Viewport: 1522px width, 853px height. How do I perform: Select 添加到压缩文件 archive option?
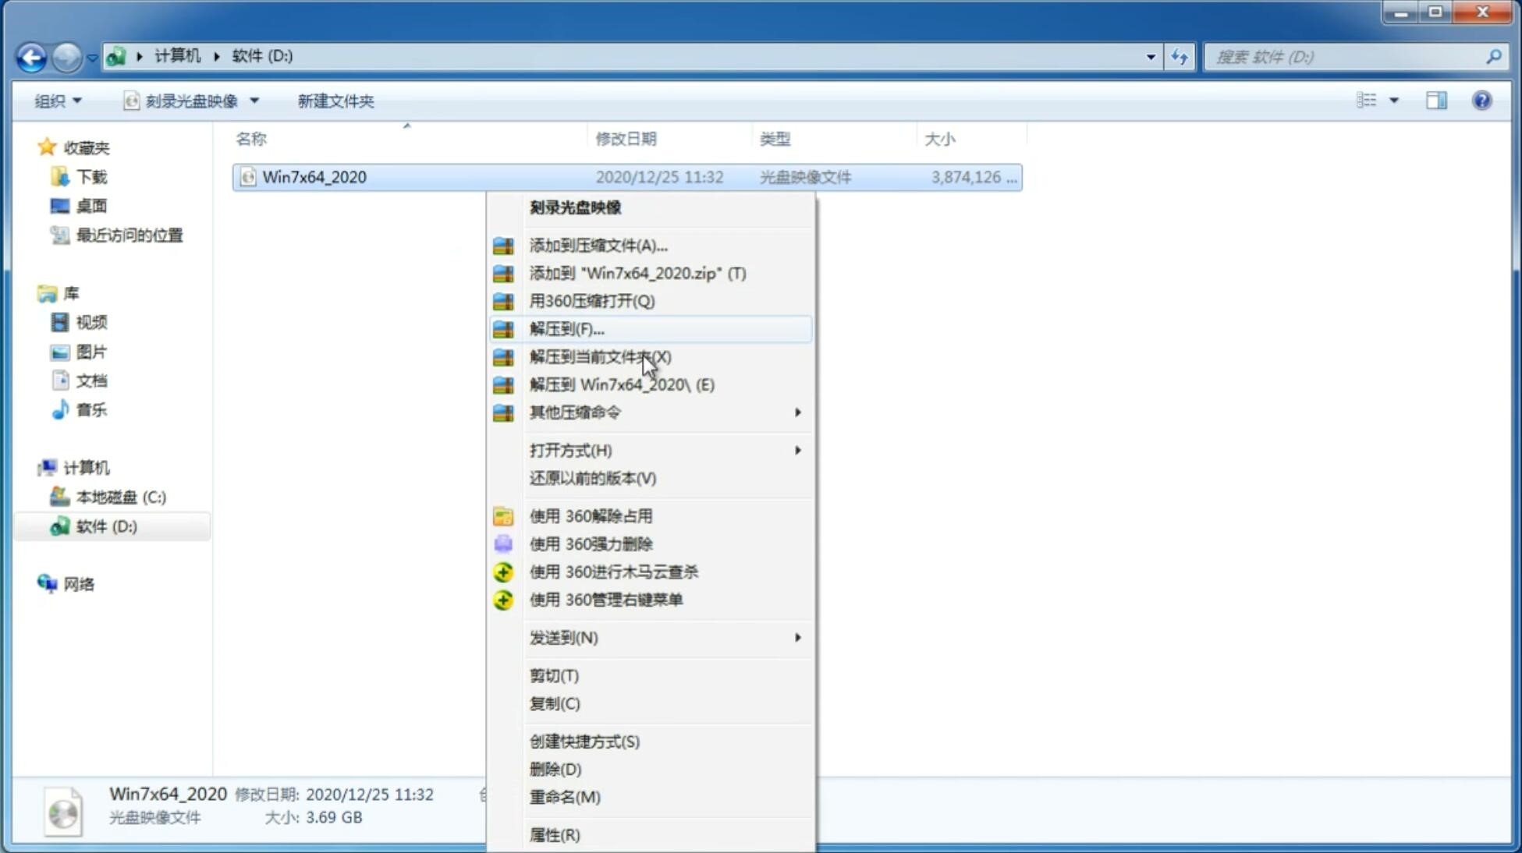(598, 245)
